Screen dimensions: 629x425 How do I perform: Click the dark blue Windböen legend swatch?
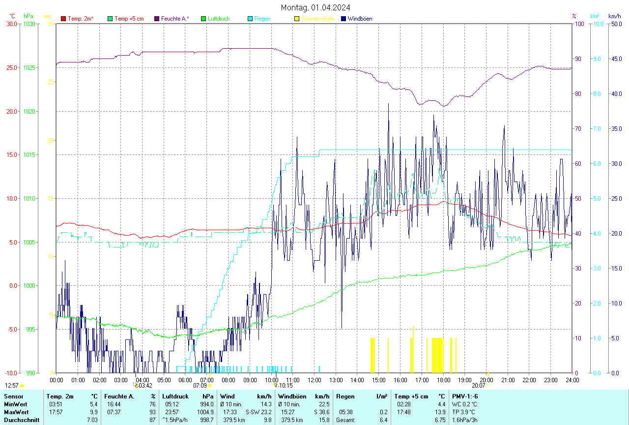[x=343, y=19]
